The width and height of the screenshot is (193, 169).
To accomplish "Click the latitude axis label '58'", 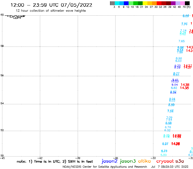I will (x=2, y=46).
